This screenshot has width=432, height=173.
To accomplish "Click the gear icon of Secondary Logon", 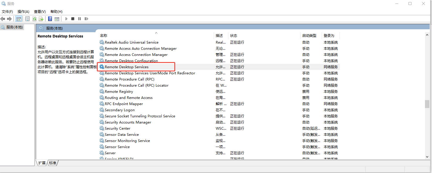I will point(102,110).
